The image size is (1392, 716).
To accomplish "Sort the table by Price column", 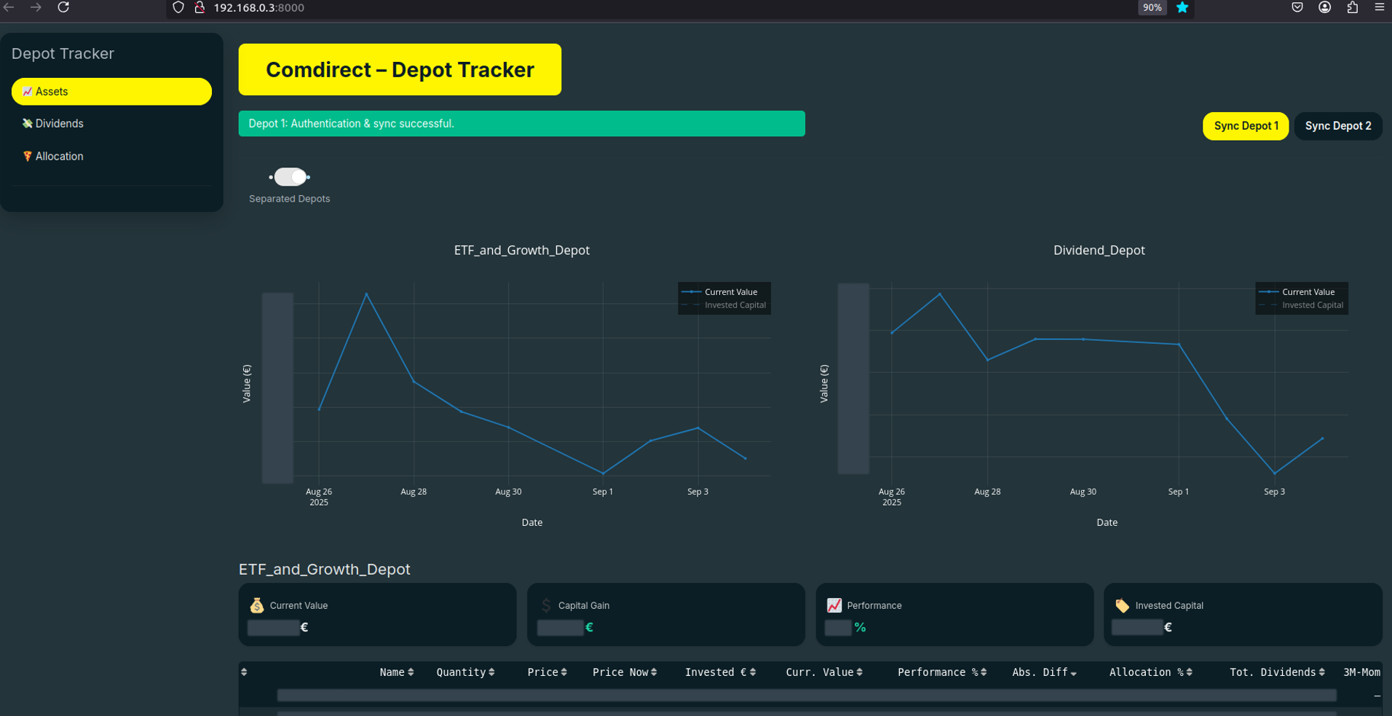I will point(547,672).
